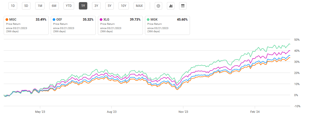This screenshot has width=309, height=117.
Task: Select the 6M range button
Action: 54,6
